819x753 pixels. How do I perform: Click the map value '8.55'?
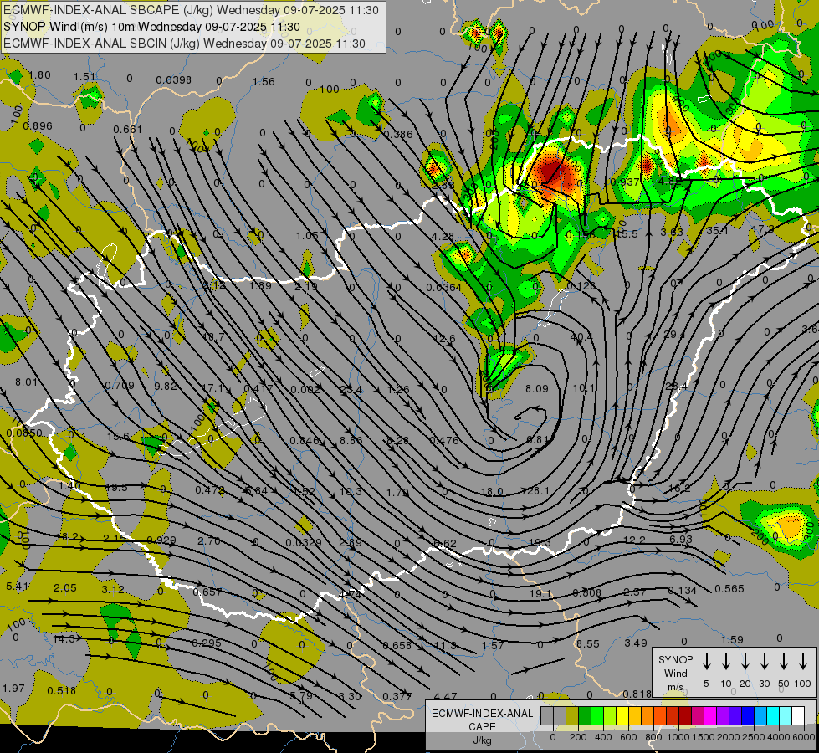587,643
